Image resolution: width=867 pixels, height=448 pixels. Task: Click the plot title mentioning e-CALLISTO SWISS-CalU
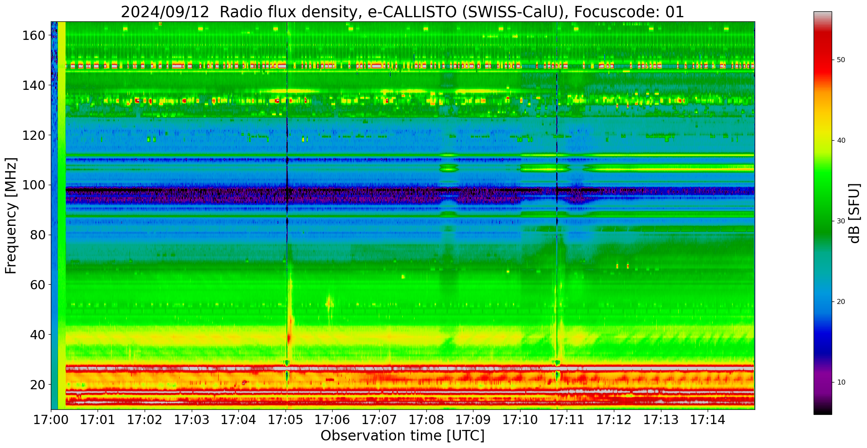402,12
